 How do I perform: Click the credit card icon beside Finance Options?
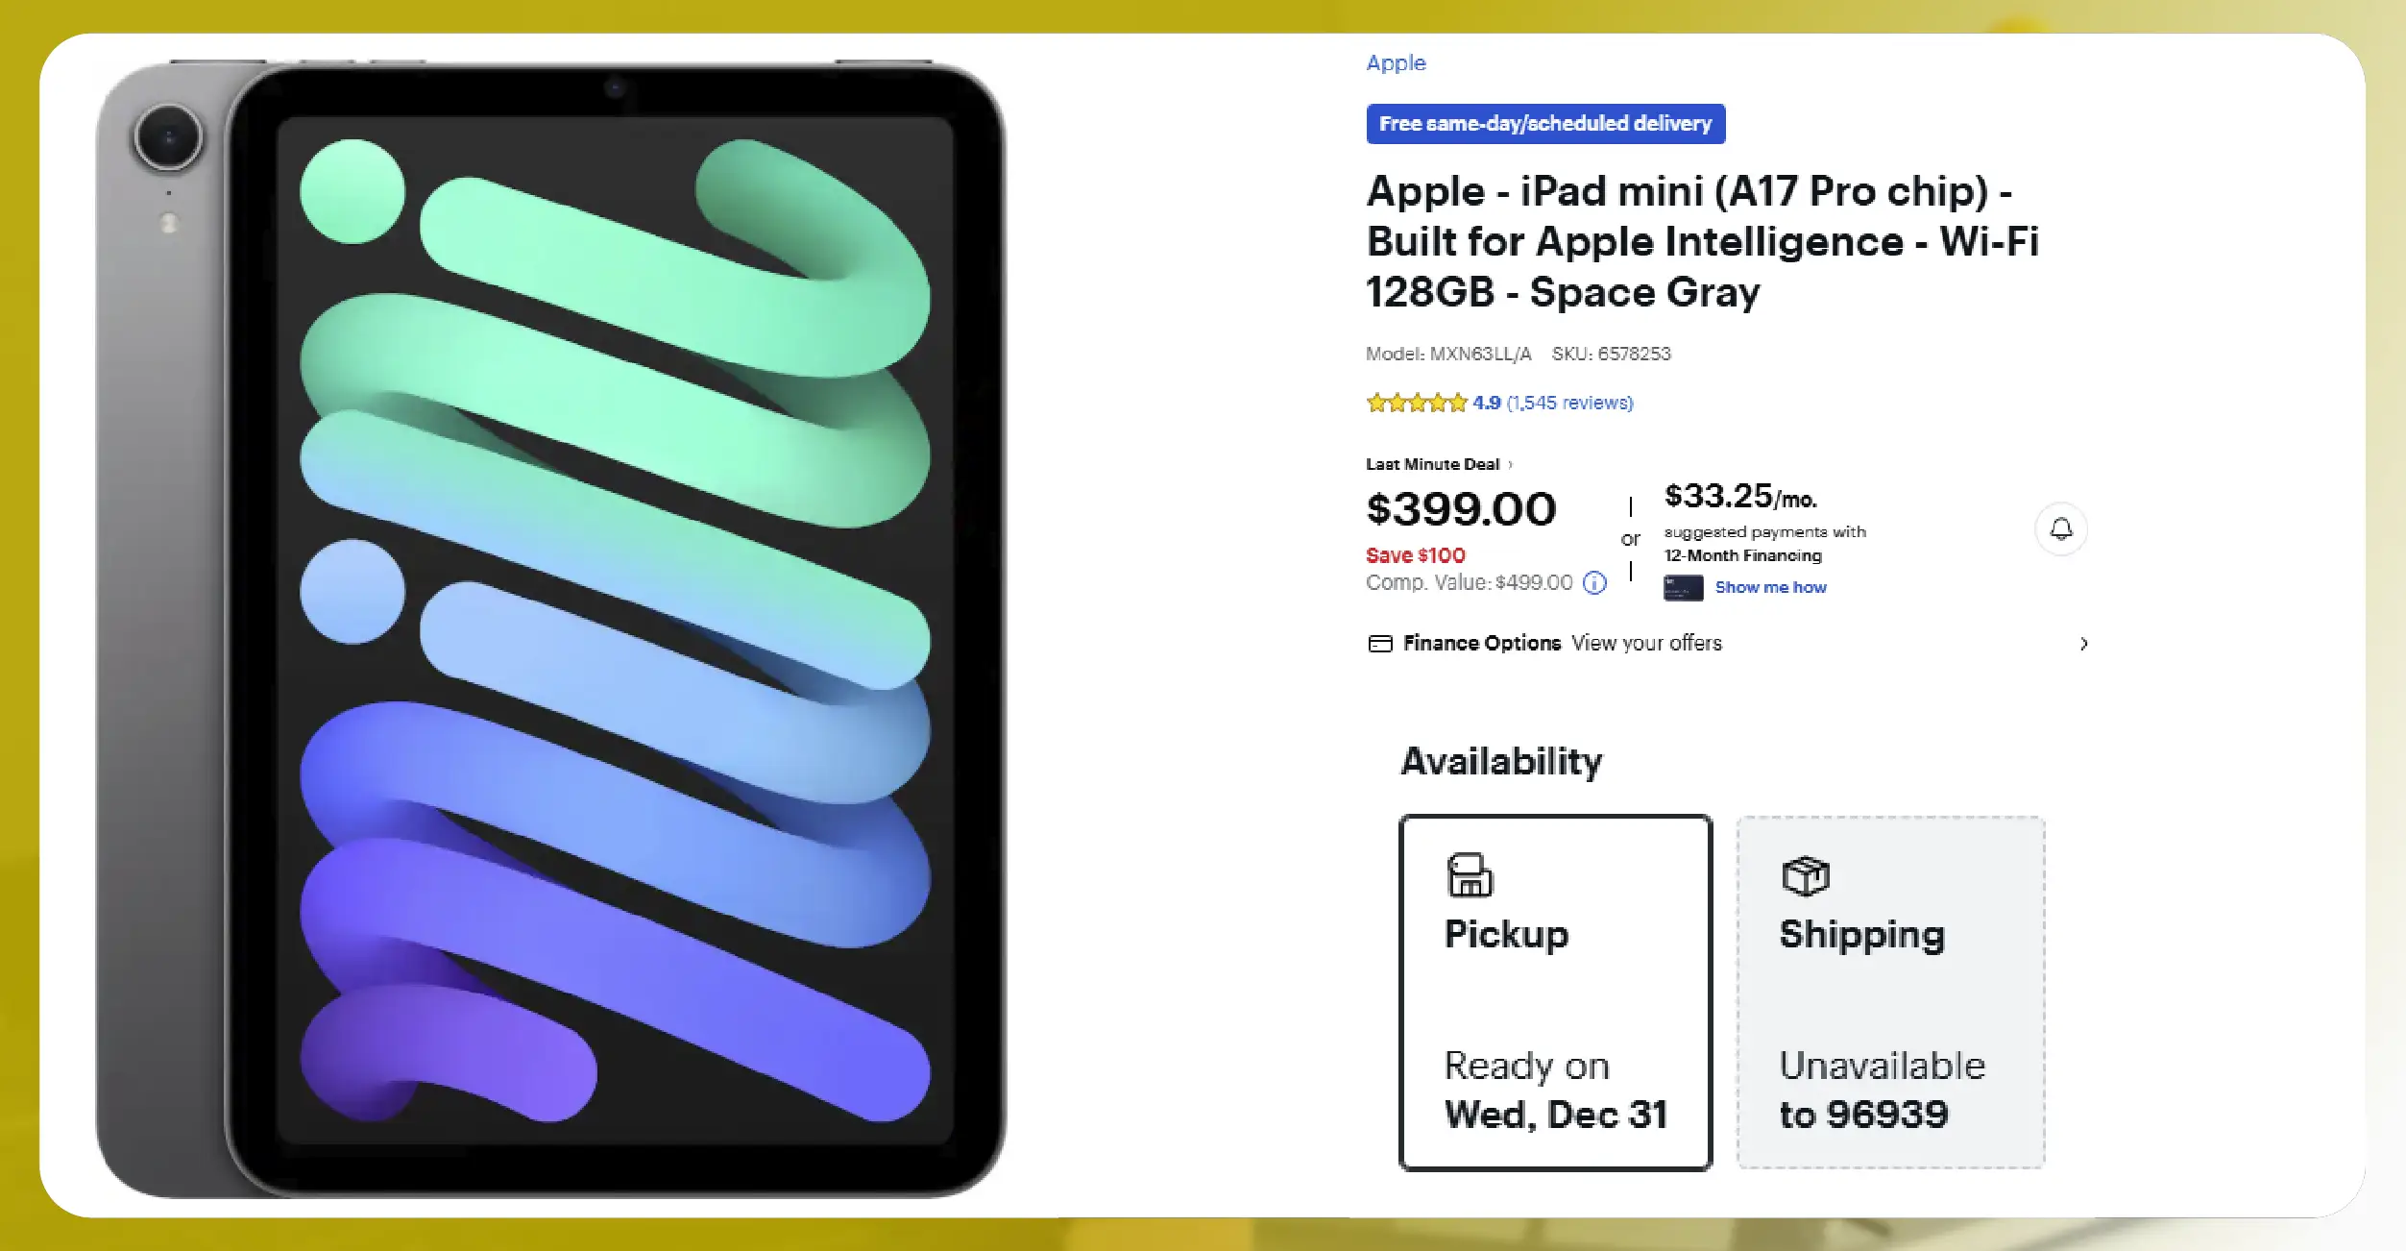1379,644
